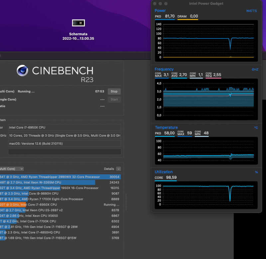The height and width of the screenshot is (259, 266).
Task: Close the Intel Power Gadget window
Action: pyautogui.click(x=155, y=4)
